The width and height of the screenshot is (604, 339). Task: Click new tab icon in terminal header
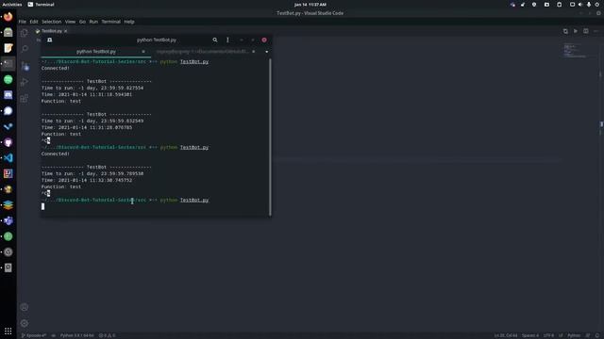pyautogui.click(x=50, y=40)
